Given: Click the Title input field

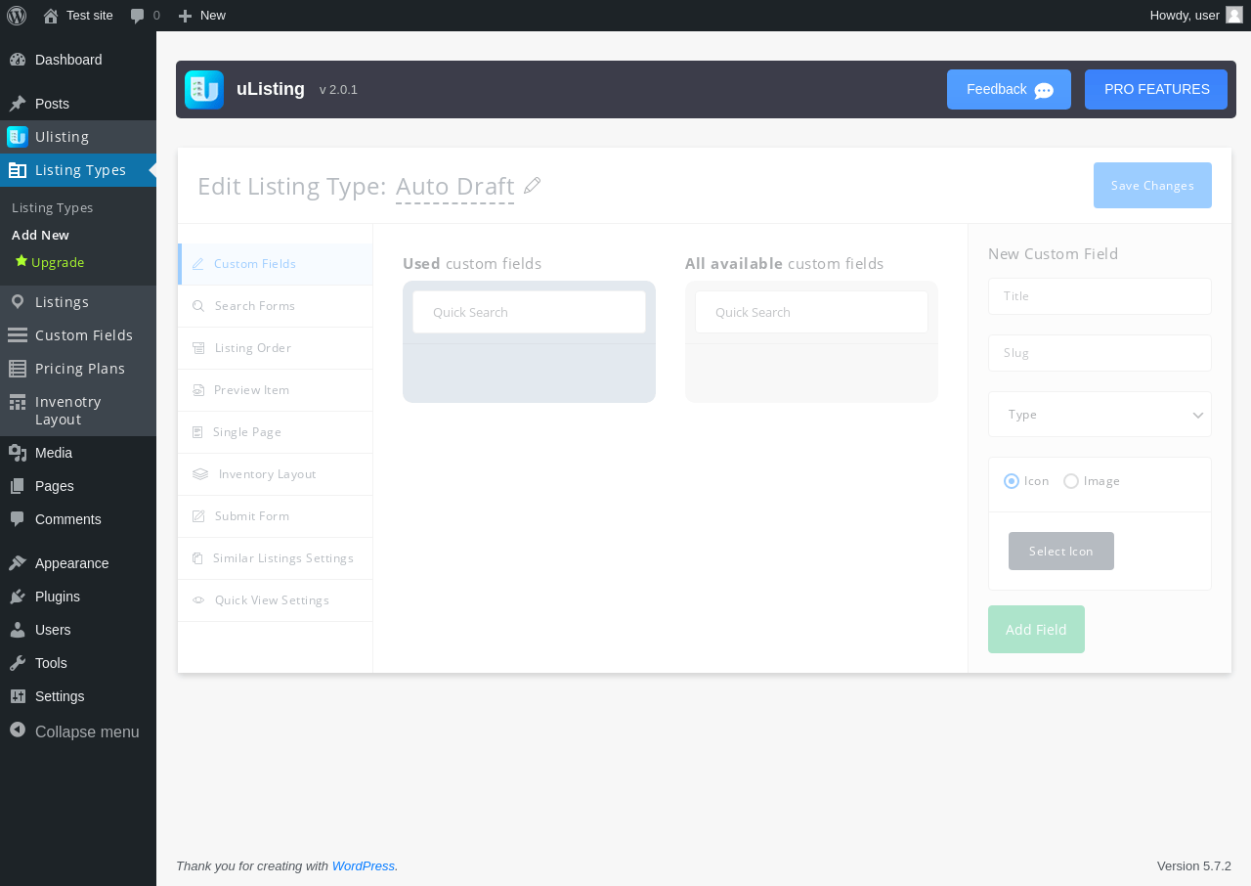Looking at the screenshot, I should (1100, 296).
